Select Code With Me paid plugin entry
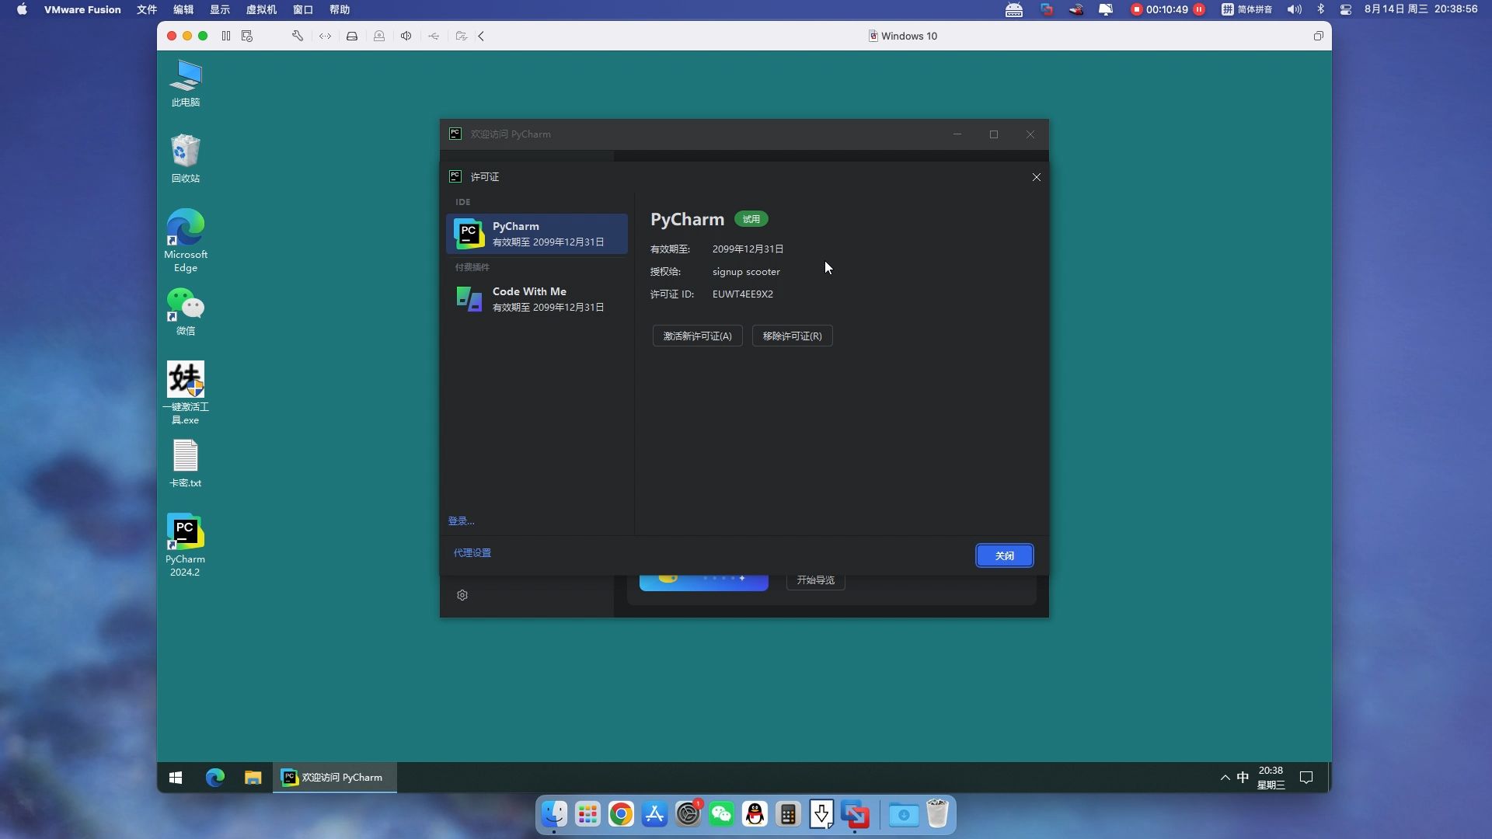1492x839 pixels. [537, 299]
